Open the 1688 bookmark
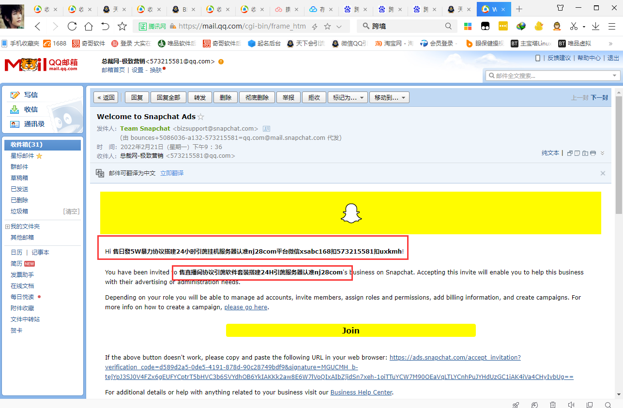Viewport: 623px width, 408px height. point(55,43)
